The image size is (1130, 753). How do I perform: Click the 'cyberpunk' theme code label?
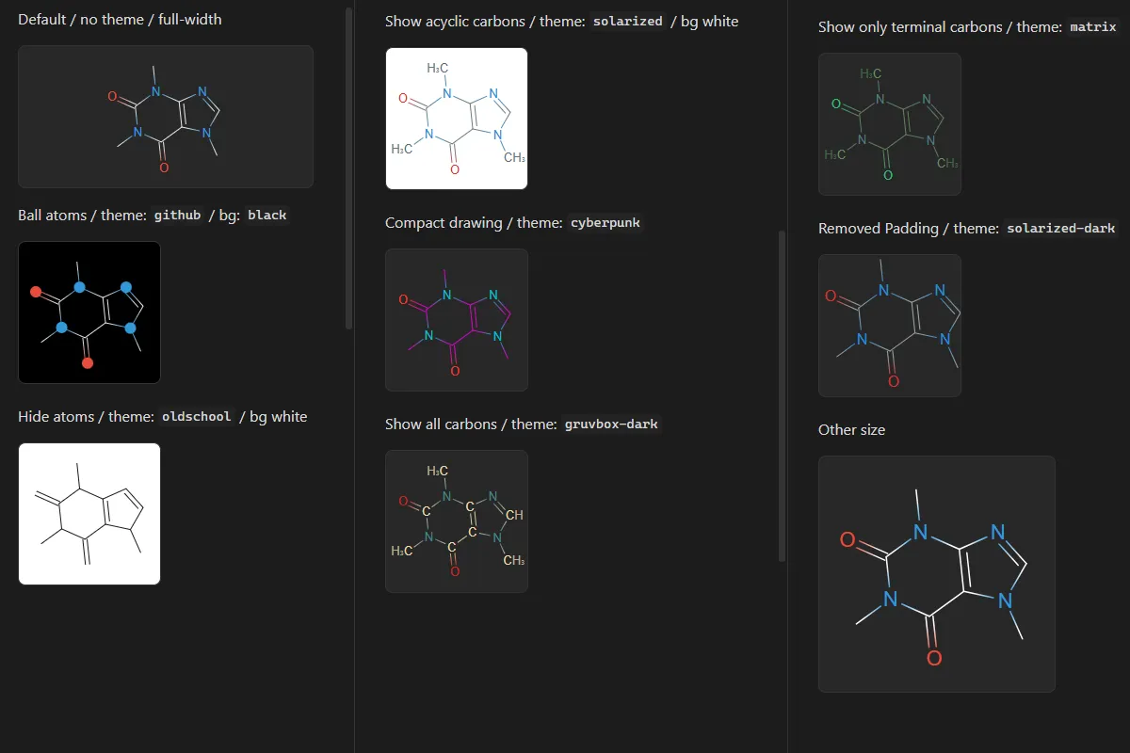(x=605, y=222)
